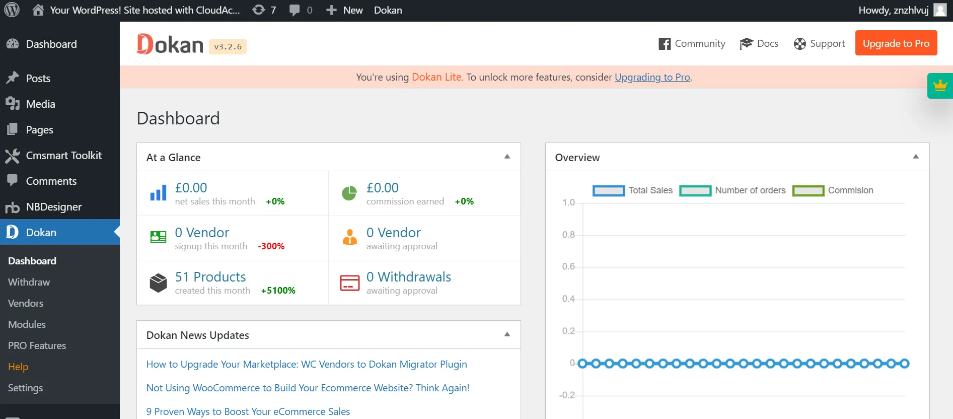Click the WordPress logo icon
Viewport: 953px width, 419px height.
(12, 10)
